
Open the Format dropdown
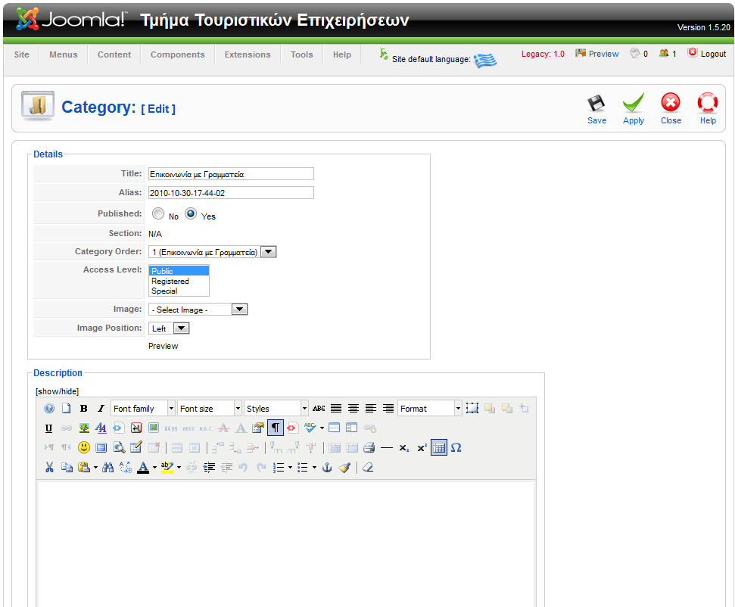[430, 408]
